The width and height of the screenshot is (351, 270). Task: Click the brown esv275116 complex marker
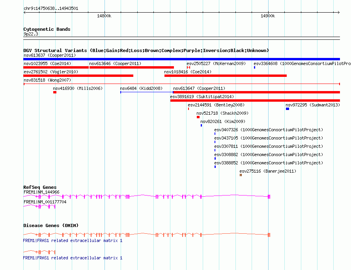(x=241, y=175)
